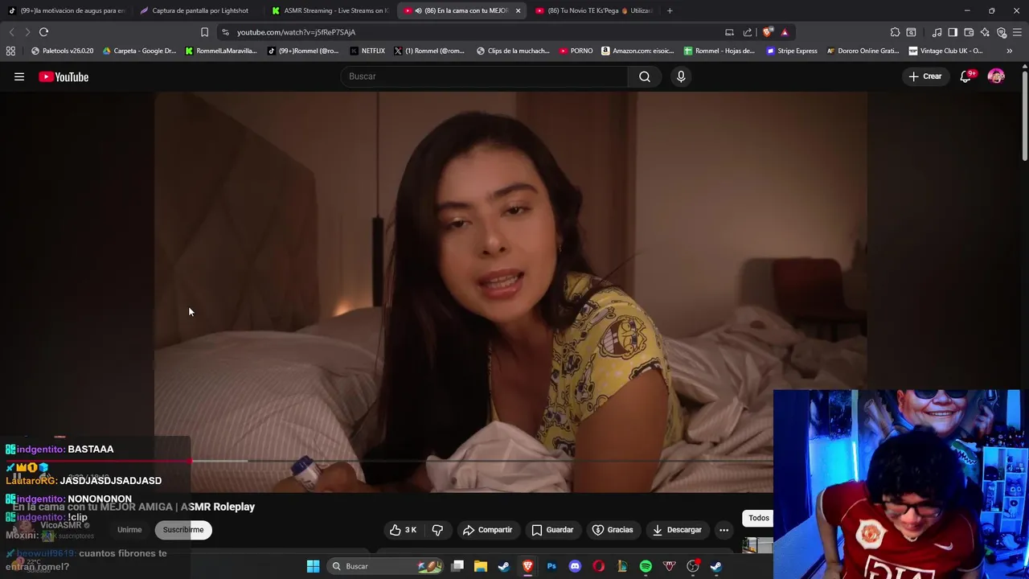Open Opera browser from taskbar
The width and height of the screenshot is (1029, 579).
pos(598,566)
